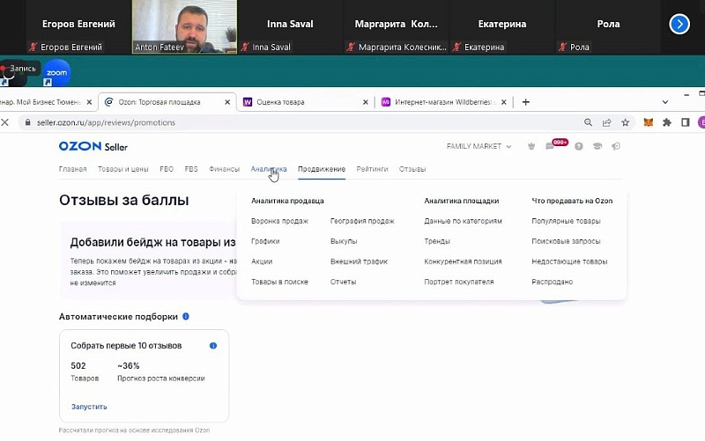Open the graduation cap training icon
The height and width of the screenshot is (441, 705).
(x=597, y=146)
